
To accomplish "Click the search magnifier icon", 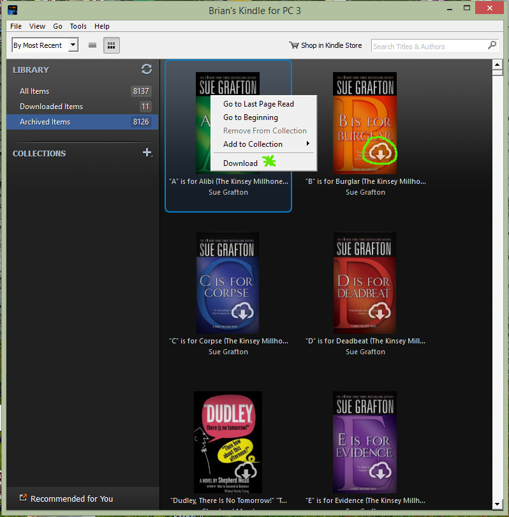I will [x=492, y=45].
